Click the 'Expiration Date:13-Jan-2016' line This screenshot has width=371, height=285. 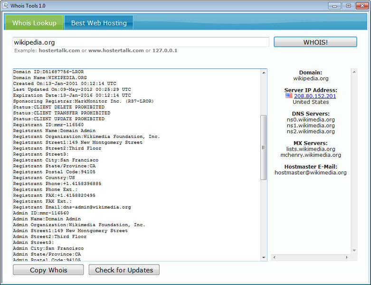[x=72, y=95]
